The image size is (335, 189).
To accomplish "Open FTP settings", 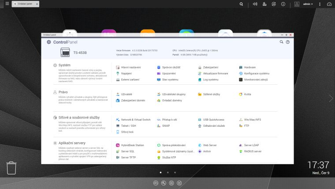I will coord(244,126).
